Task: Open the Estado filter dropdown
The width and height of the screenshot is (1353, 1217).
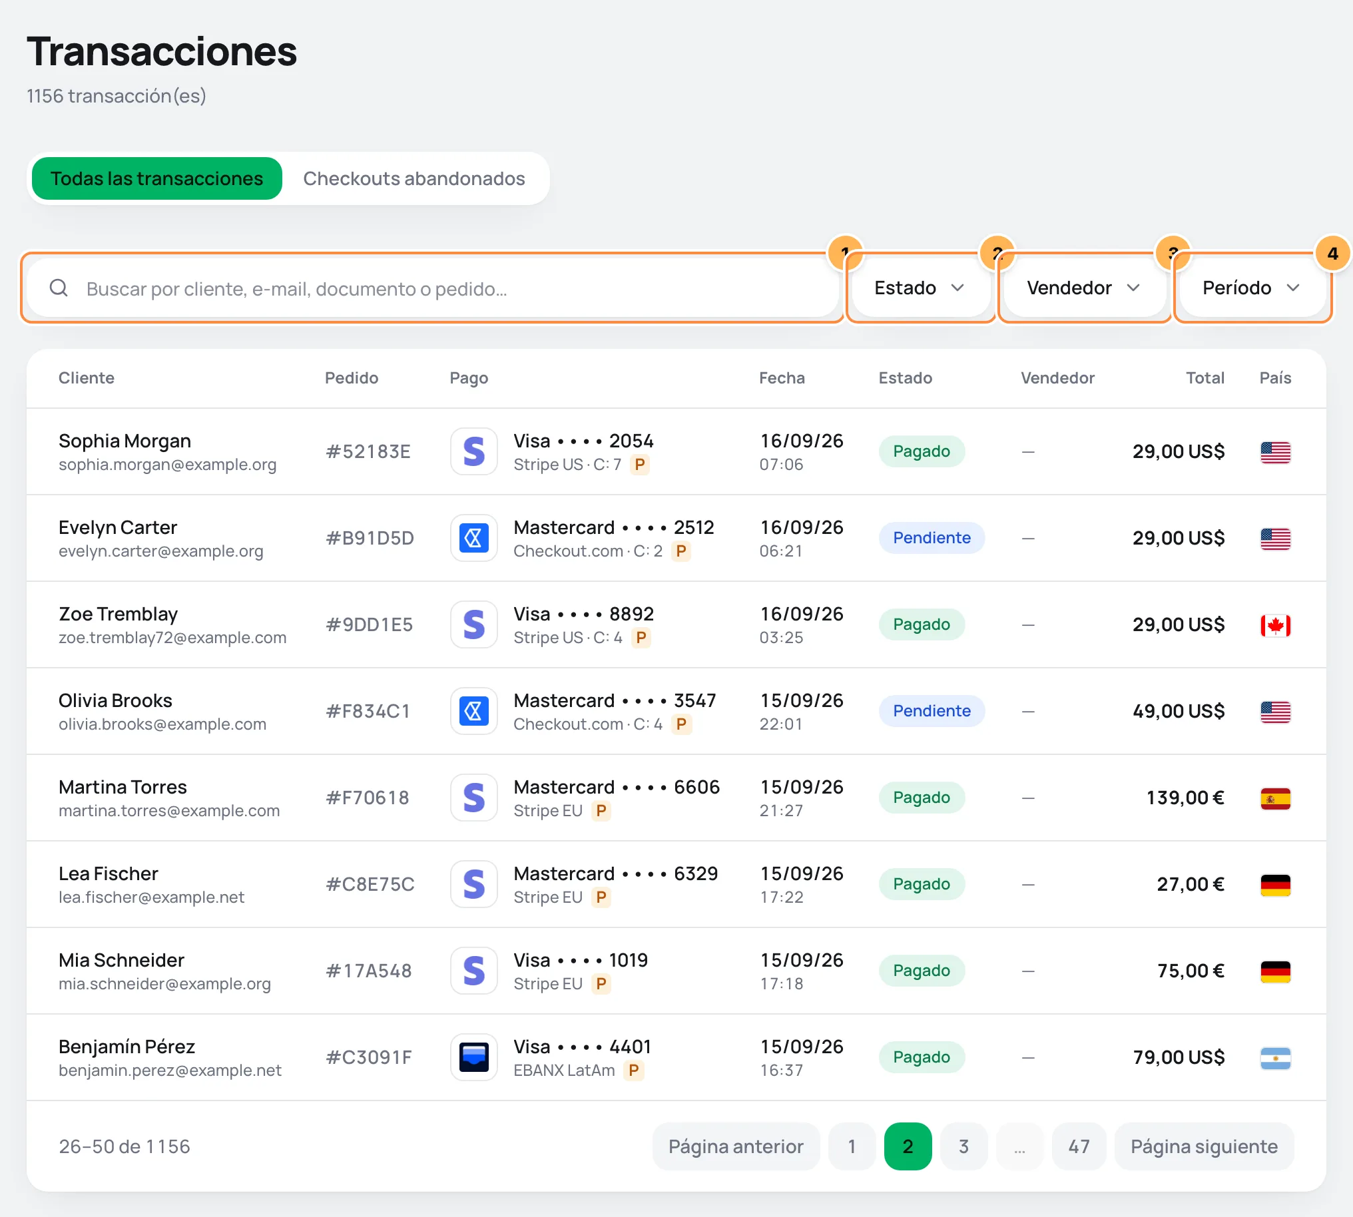Action: coord(920,288)
